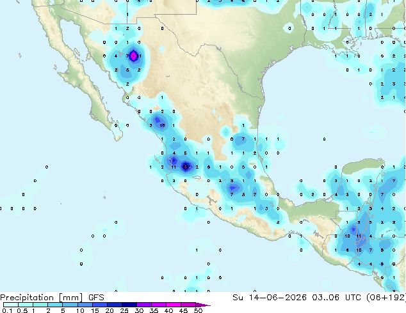
Task: Click the 'Precipitation' title word
Action: (x=27, y=298)
